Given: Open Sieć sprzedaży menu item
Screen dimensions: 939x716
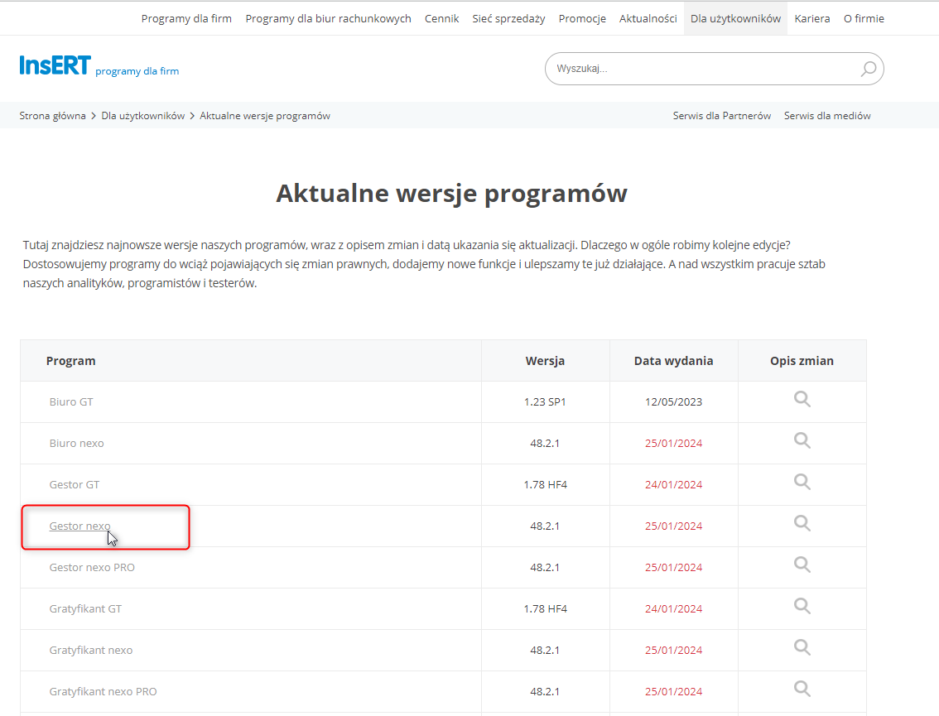Looking at the screenshot, I should pos(508,18).
